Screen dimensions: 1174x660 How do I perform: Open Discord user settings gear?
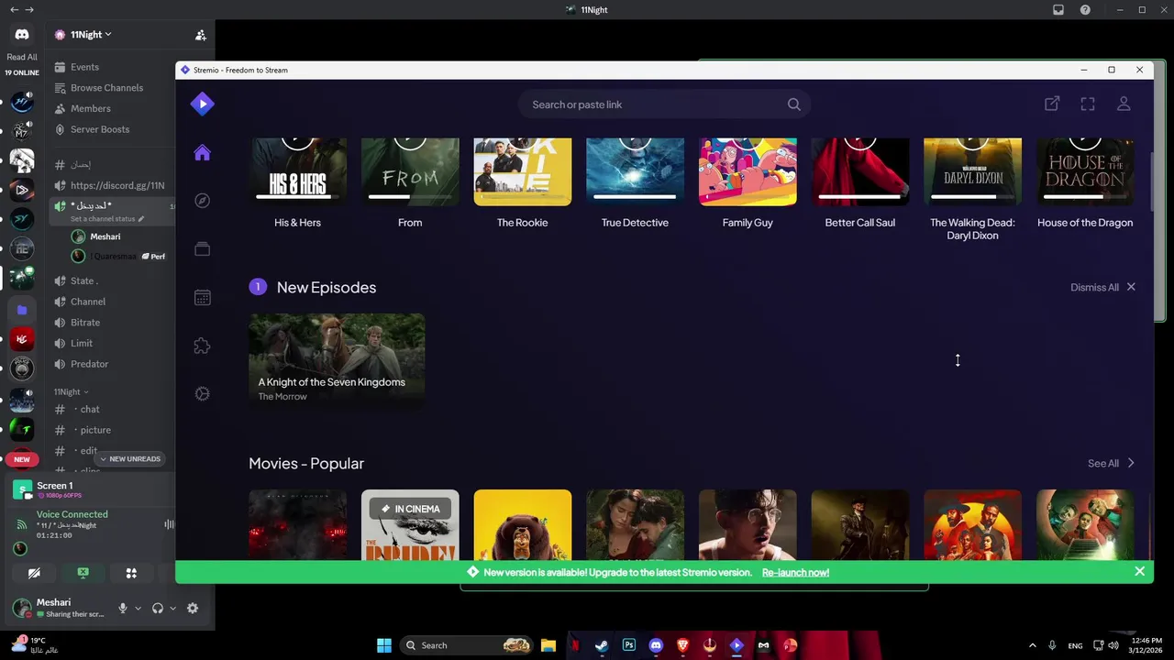click(x=193, y=608)
